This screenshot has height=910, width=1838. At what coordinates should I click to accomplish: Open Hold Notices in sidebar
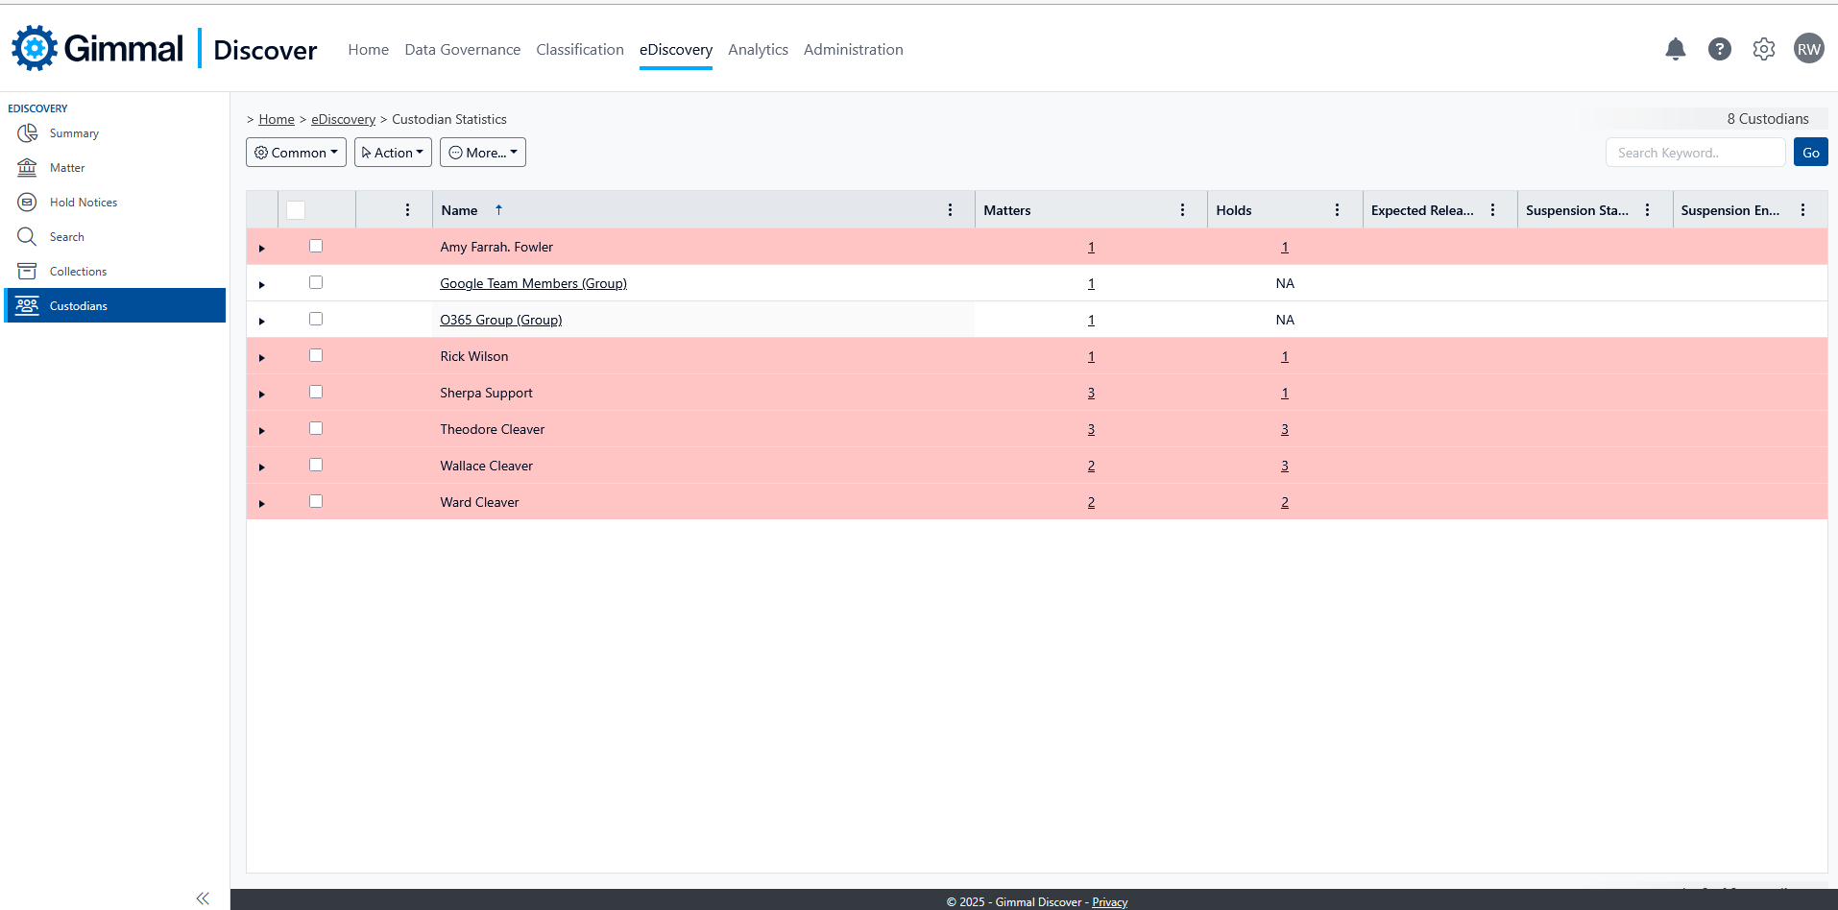click(83, 203)
